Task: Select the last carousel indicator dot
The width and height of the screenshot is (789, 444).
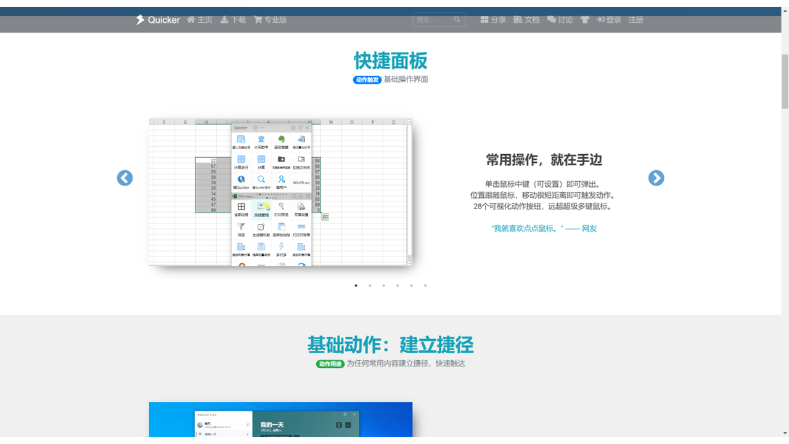Action: (425, 286)
